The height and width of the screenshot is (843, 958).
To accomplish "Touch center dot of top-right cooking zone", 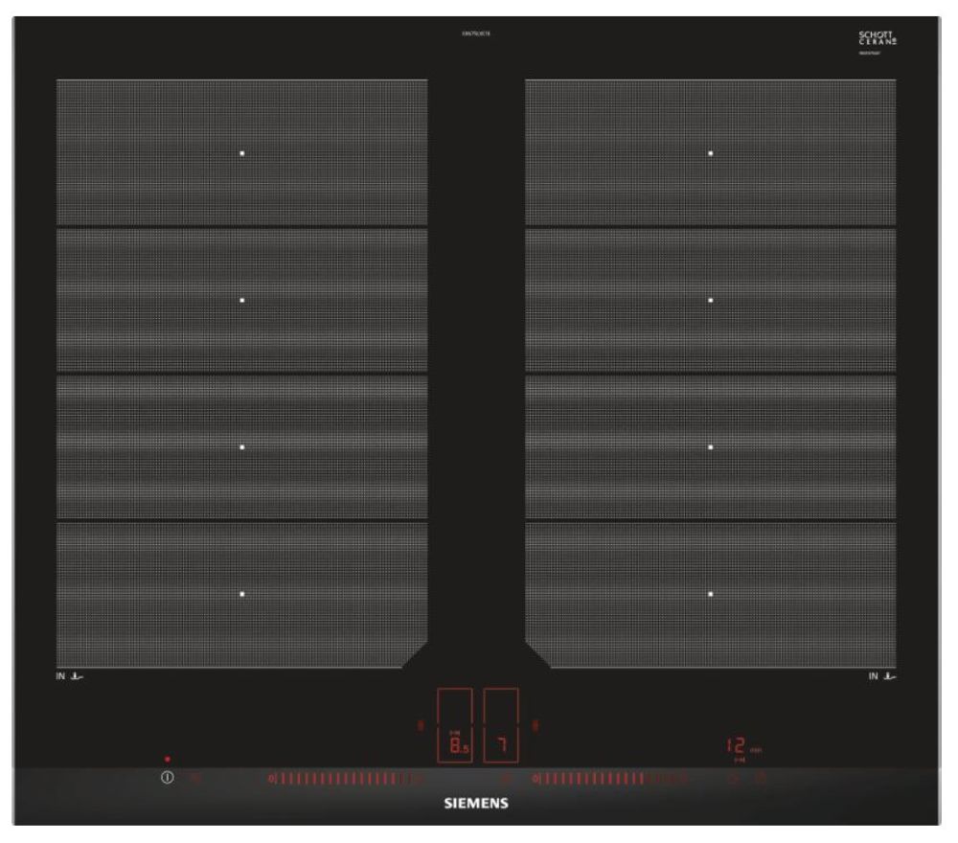I will 711,153.
